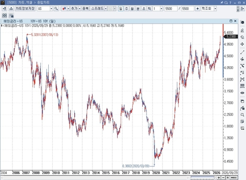Viewport: 246px width, 180px height.
Task: Select tick period 틱 toggle
Action: [x=150, y=8]
